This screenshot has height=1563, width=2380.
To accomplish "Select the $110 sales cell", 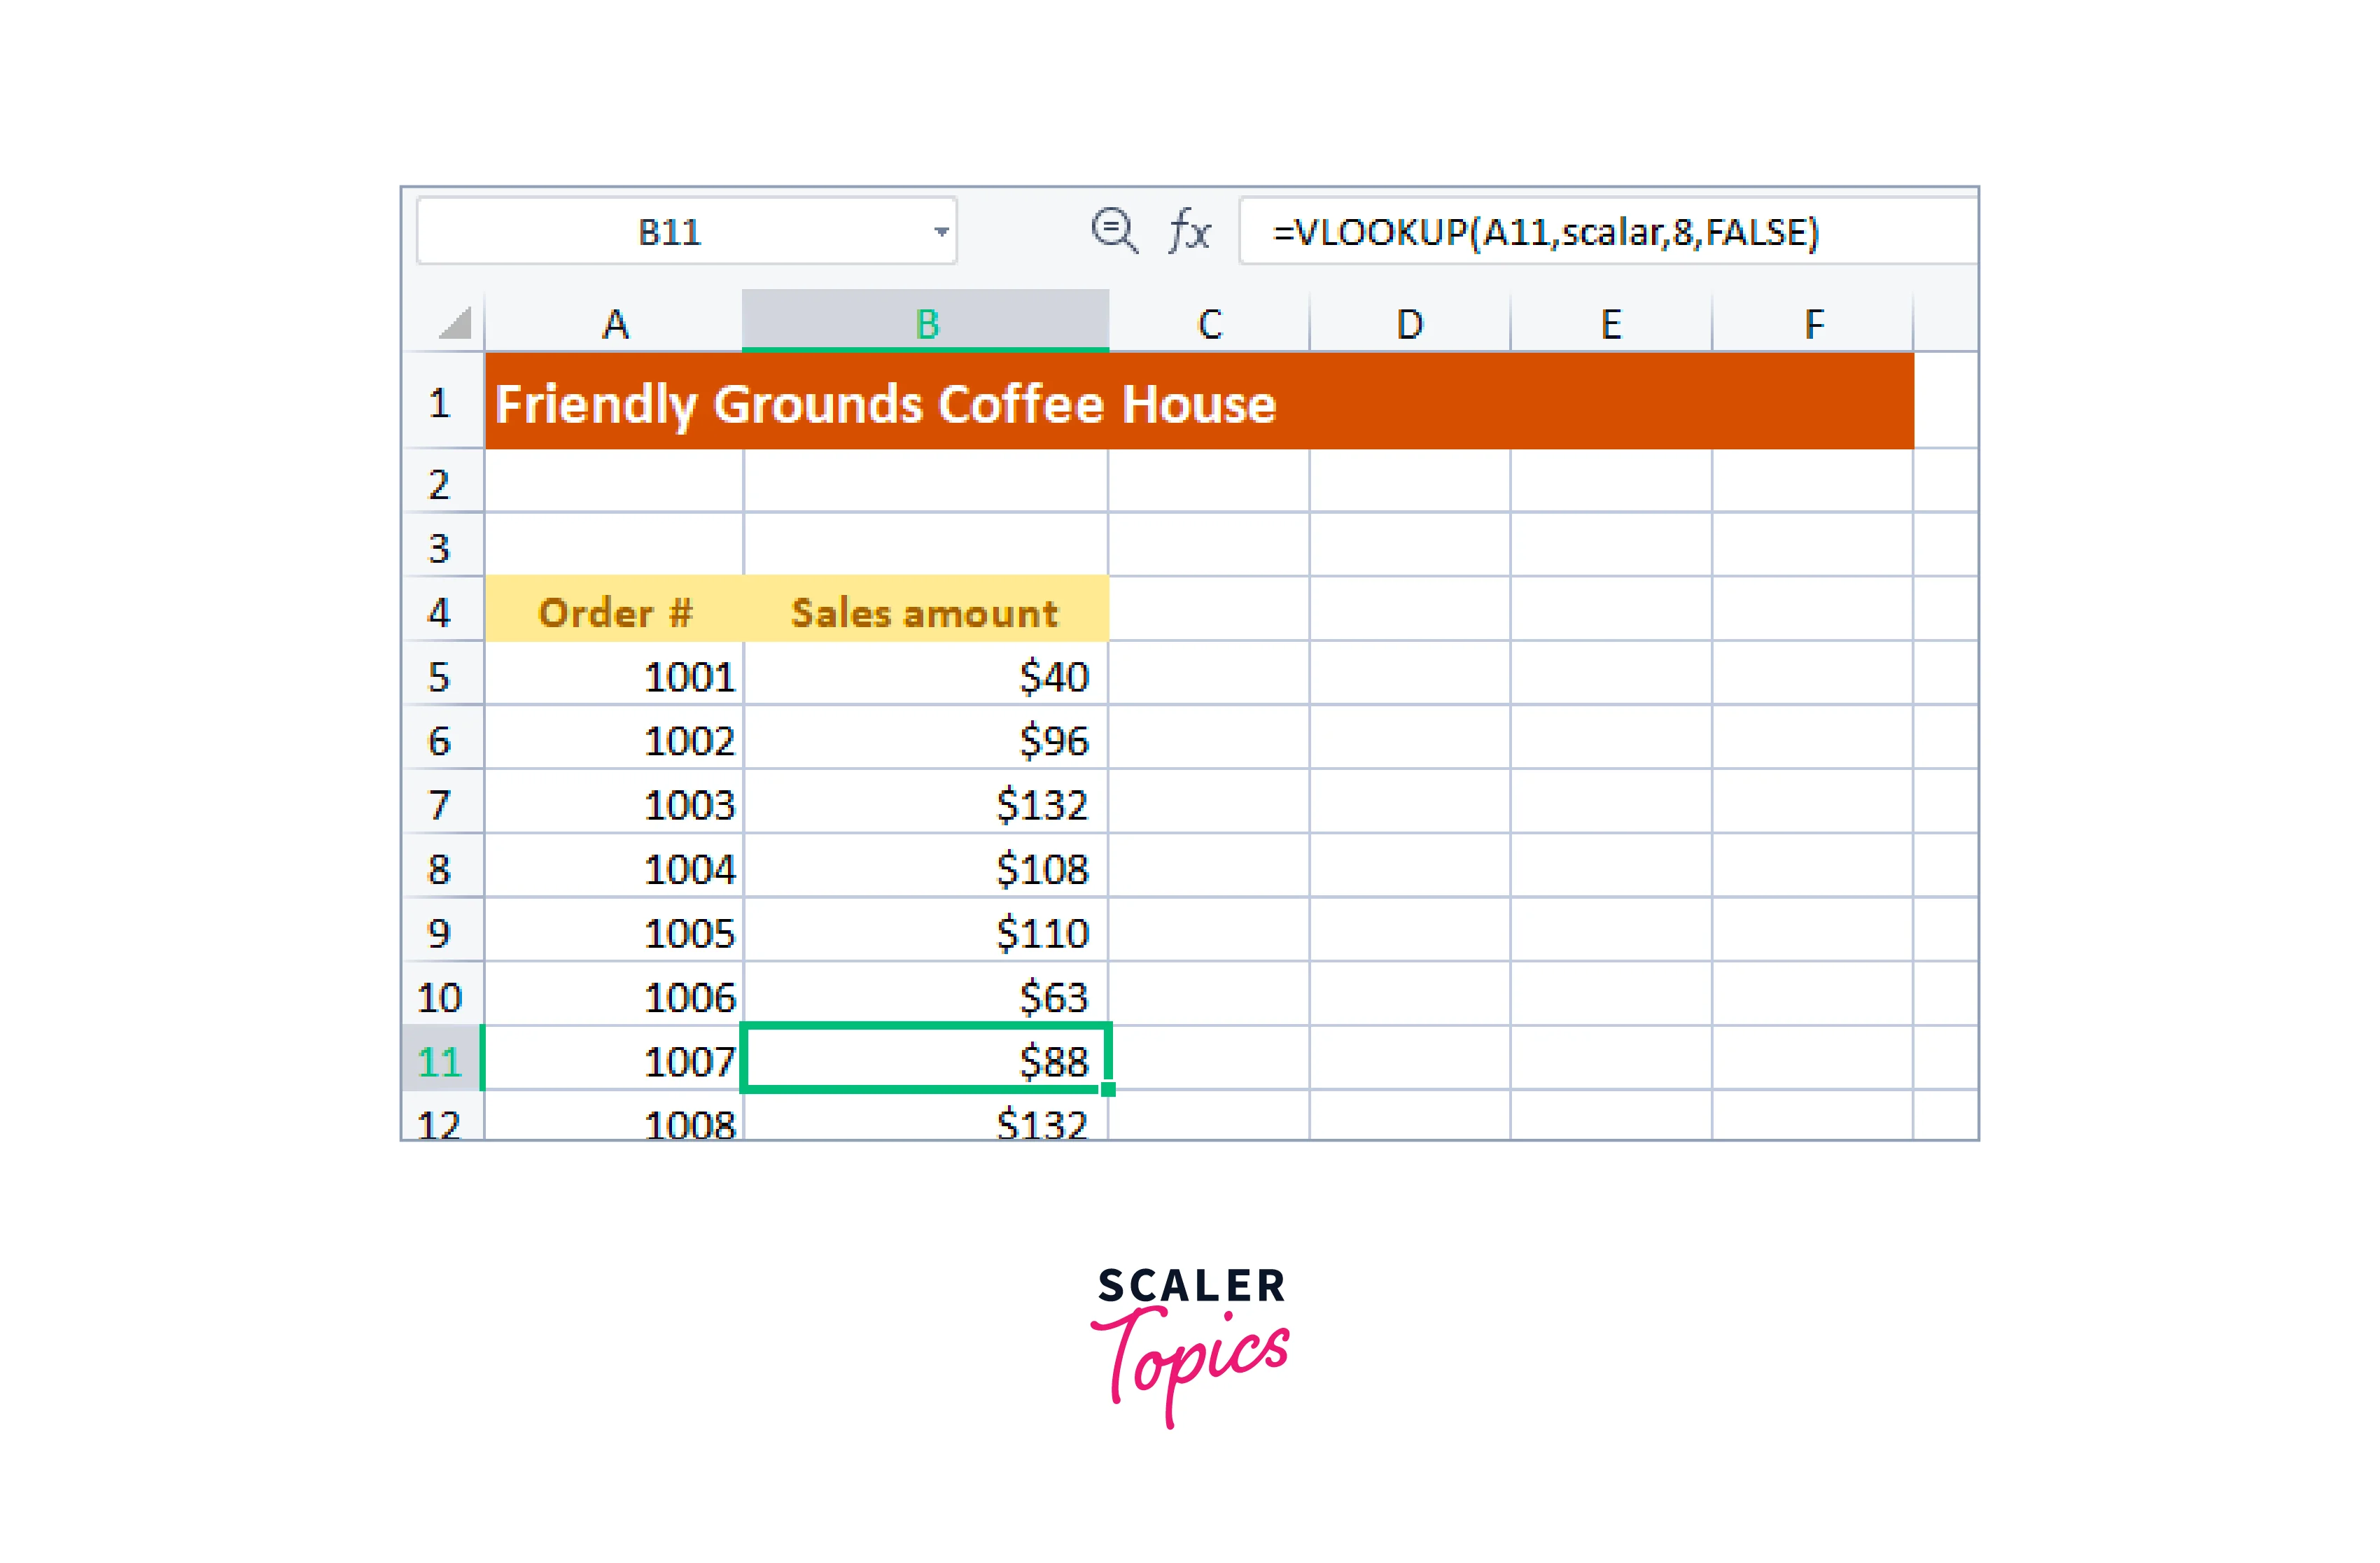I will click(x=926, y=930).
